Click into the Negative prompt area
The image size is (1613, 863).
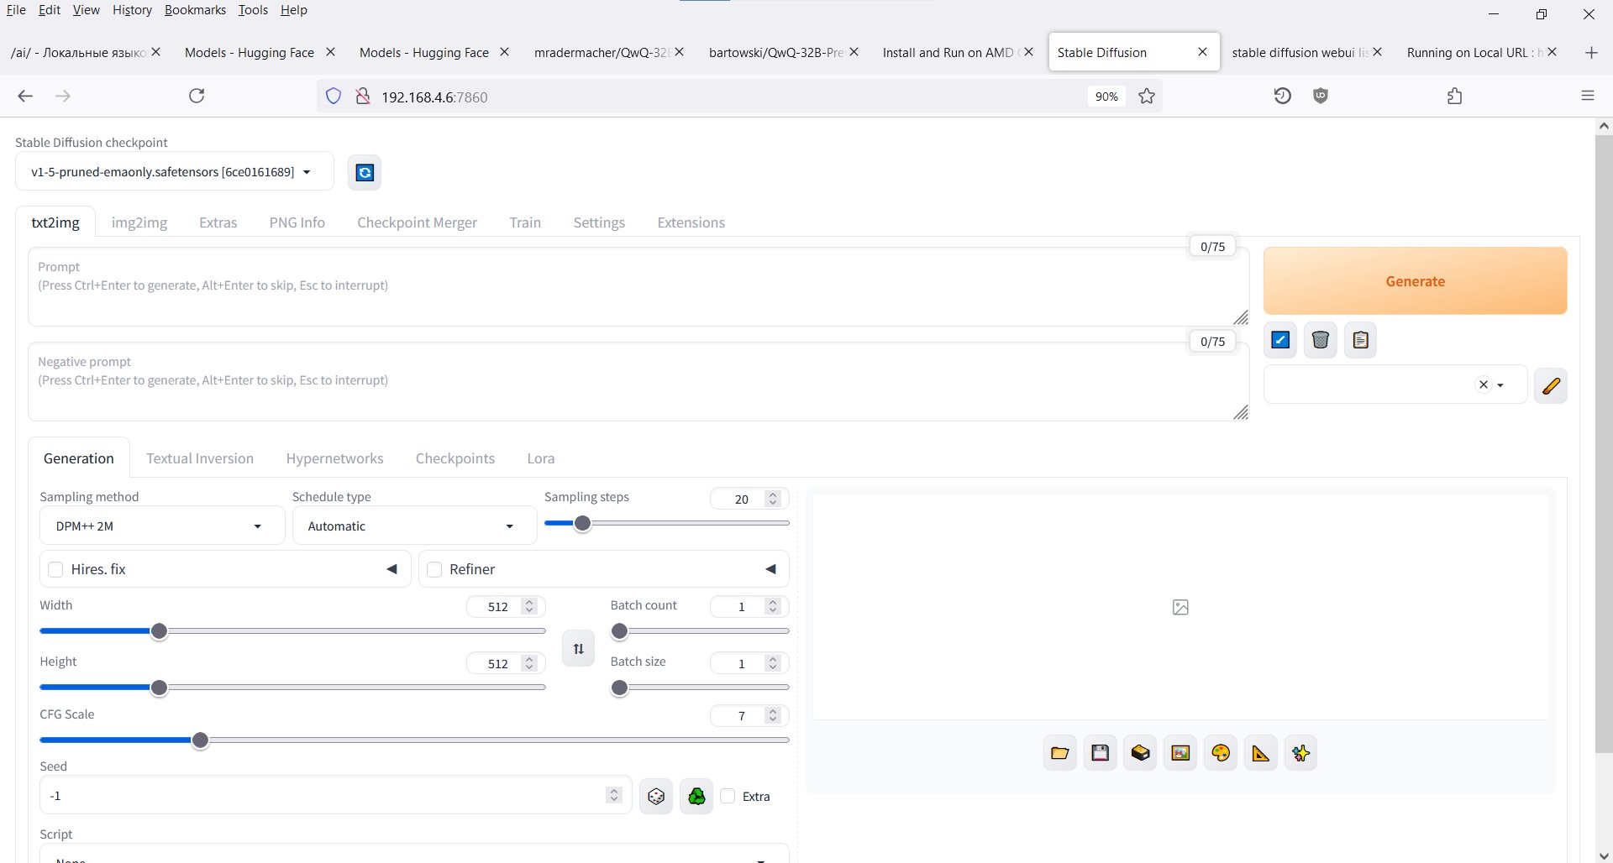638,381
